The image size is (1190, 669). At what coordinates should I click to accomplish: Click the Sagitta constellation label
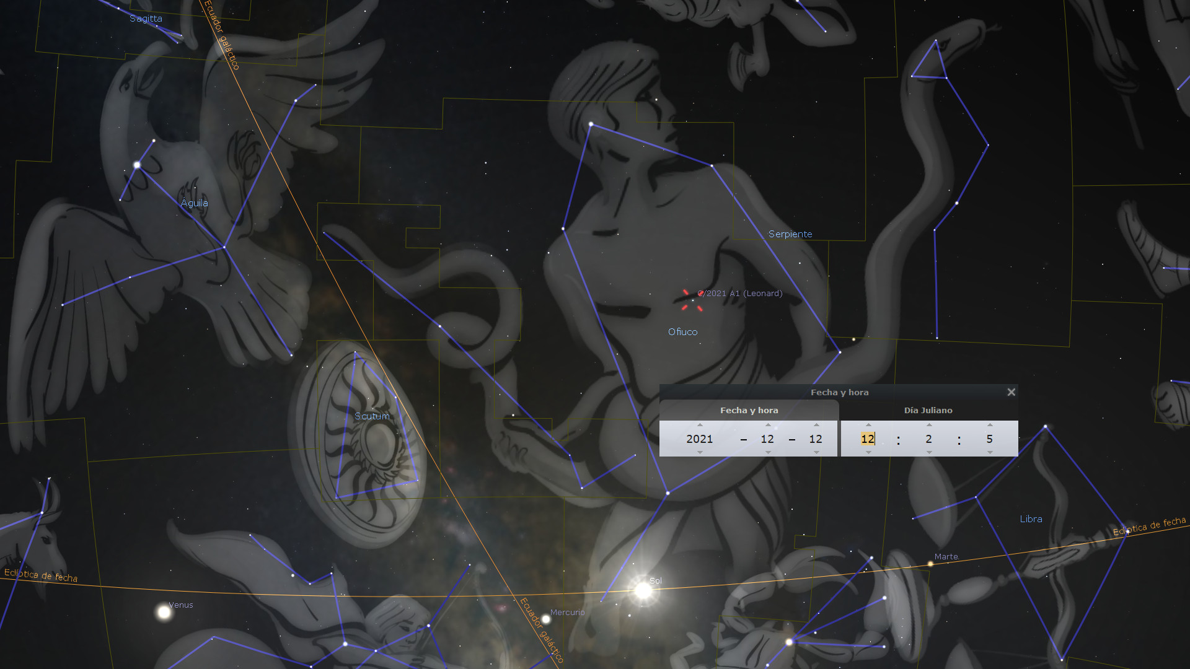pyautogui.click(x=146, y=19)
